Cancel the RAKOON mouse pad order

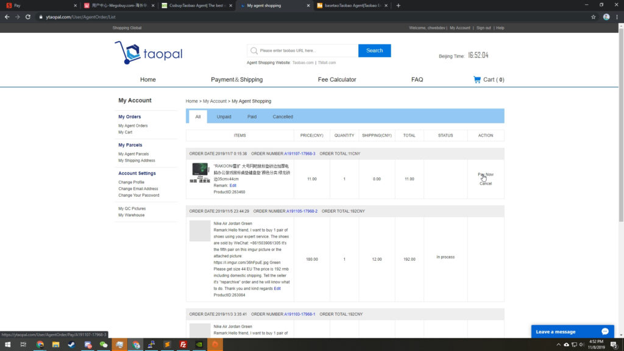486,183
